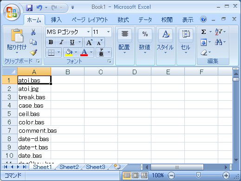Screen dimensions: 241x181
Task: Click the スタイル styles button
Action: tap(165, 41)
